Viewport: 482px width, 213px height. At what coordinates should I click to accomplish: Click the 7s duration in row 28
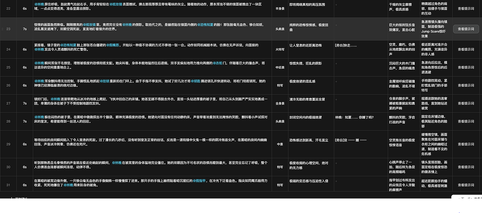click(x=25, y=121)
